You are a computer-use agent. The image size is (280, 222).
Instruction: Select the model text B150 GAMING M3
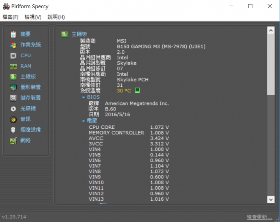tap(161, 47)
